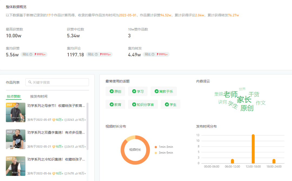Image resolution: width=292 pixels, height=181 pixels.
Task: Click the comment bubble icon showing 2613
Action: [x=65, y=147]
